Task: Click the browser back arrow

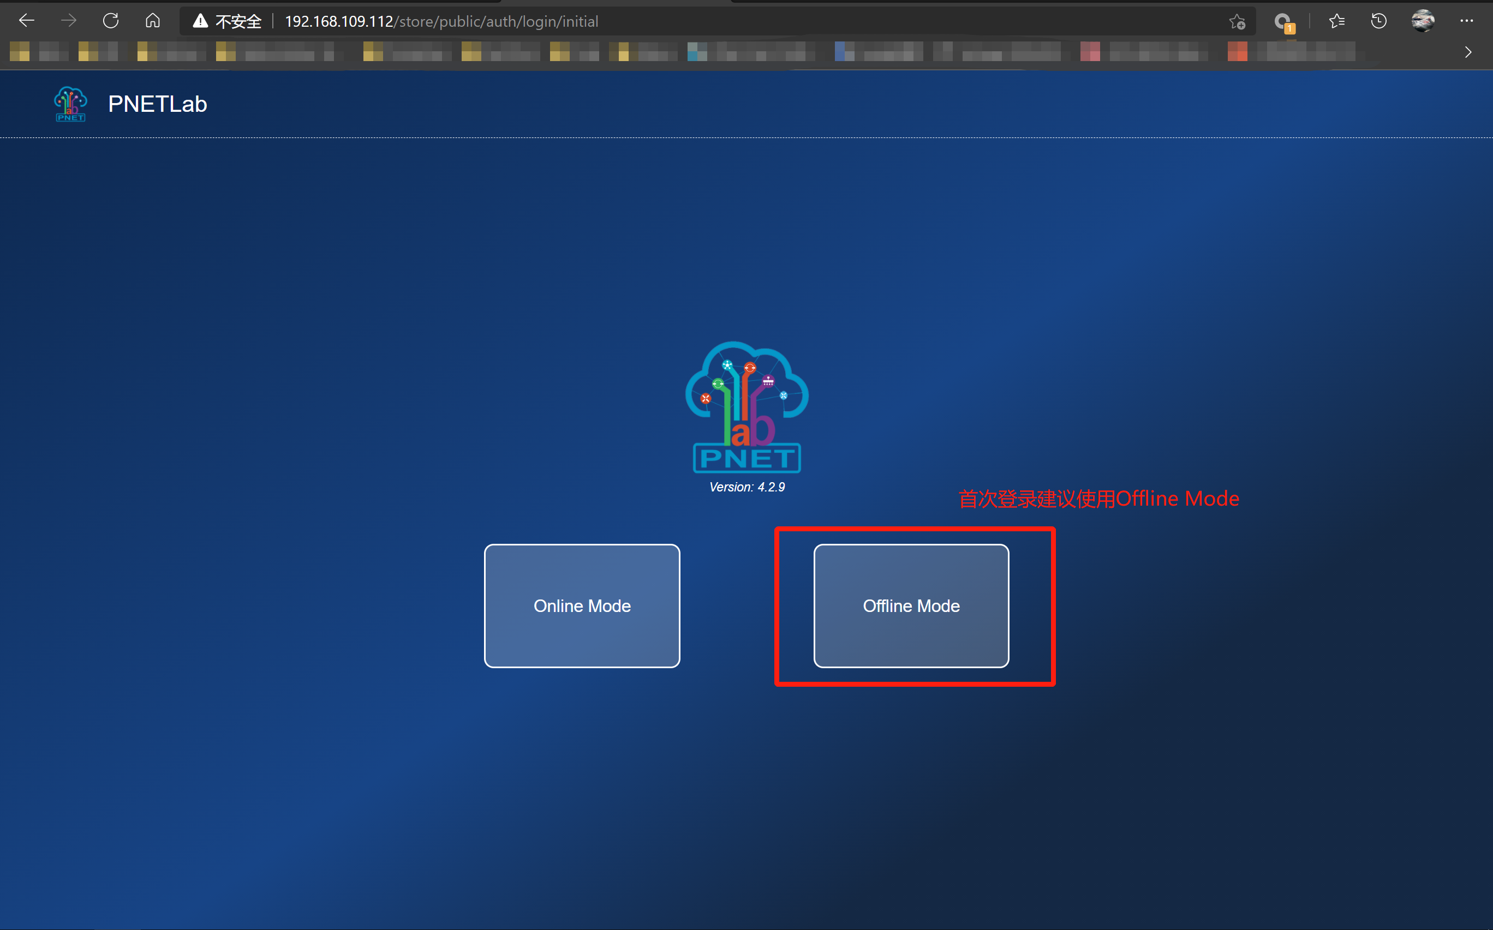Action: pyautogui.click(x=26, y=21)
